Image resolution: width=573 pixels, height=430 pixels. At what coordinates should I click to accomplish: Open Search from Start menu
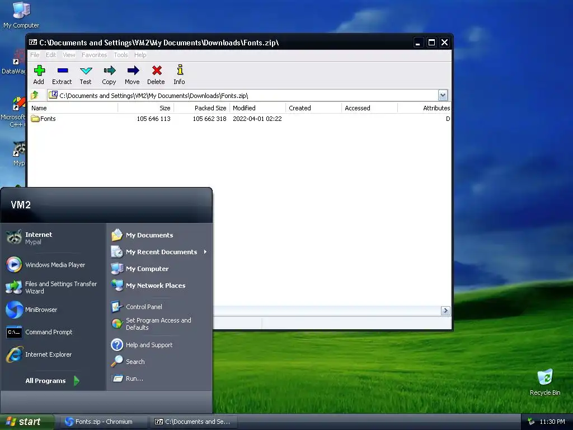[x=159, y=362]
